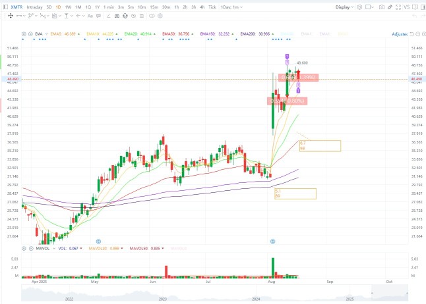Click the MAVOL50 0.835 label
426x304 pixels.
pos(145,249)
